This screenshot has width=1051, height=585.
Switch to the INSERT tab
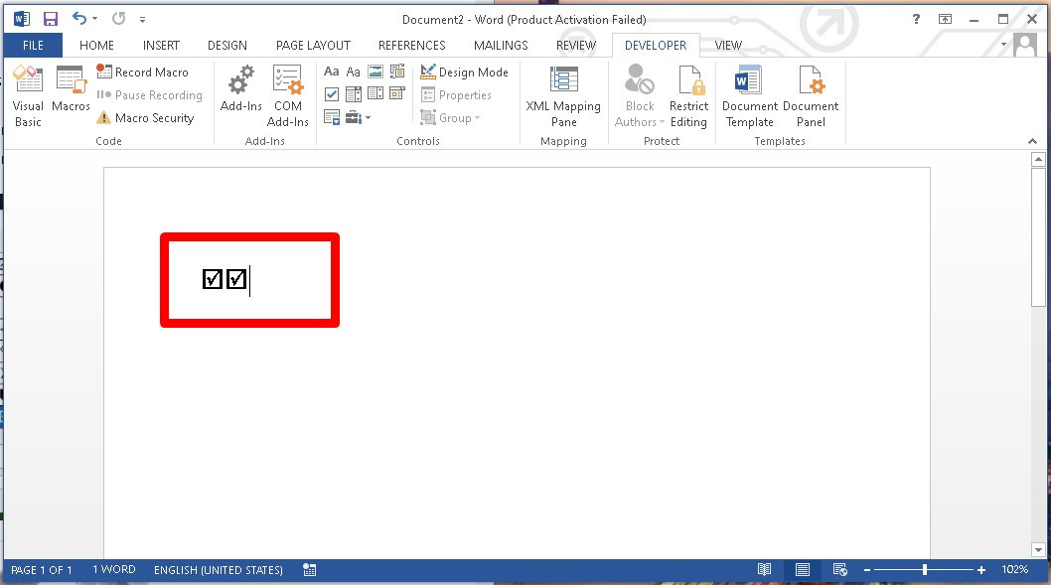tap(161, 46)
